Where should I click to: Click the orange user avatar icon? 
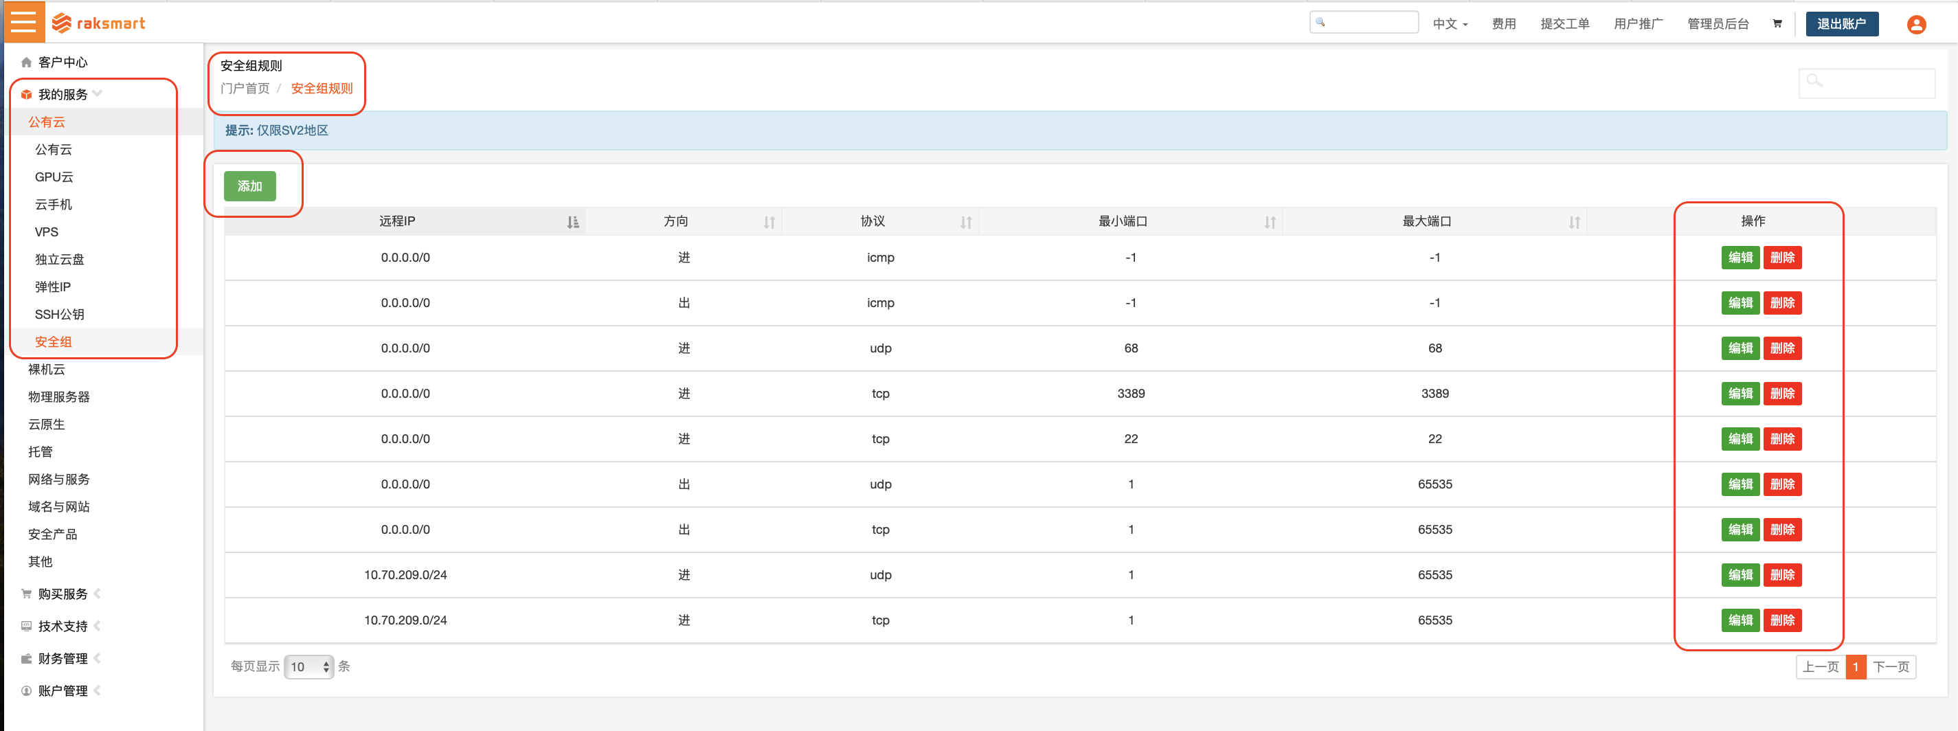pyautogui.click(x=1916, y=25)
